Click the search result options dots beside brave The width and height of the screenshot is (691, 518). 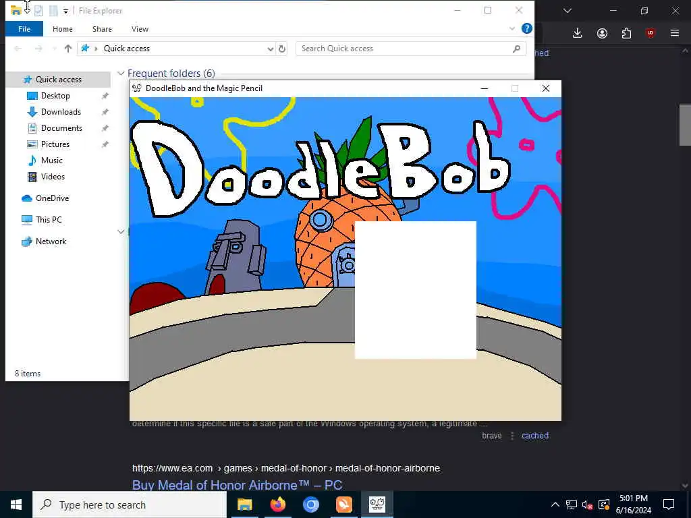512,436
